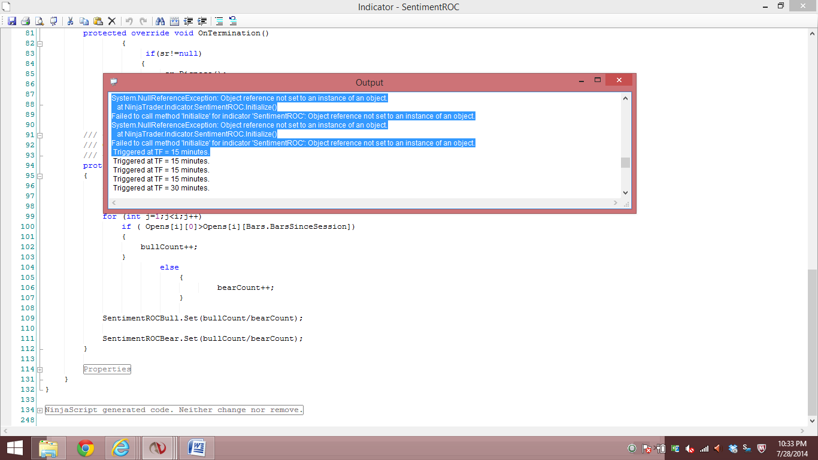Collapse the code block at line 82
Image resolution: width=818 pixels, height=460 pixels.
[x=40, y=44]
